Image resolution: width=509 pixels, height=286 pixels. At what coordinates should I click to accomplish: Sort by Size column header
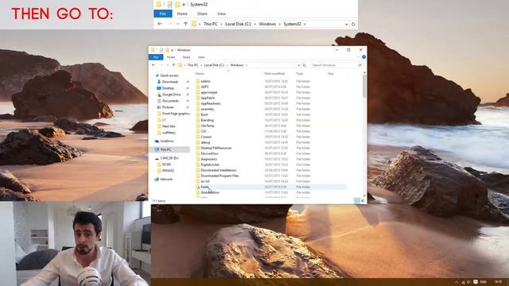pyautogui.click(x=331, y=74)
